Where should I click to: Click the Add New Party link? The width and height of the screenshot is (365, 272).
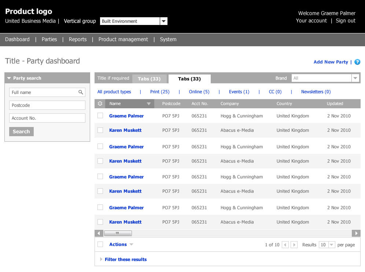point(331,62)
